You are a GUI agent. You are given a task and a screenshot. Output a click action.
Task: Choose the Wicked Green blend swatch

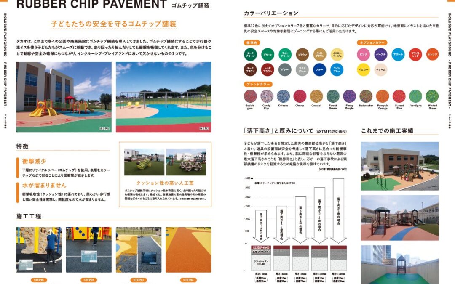coord(432,96)
